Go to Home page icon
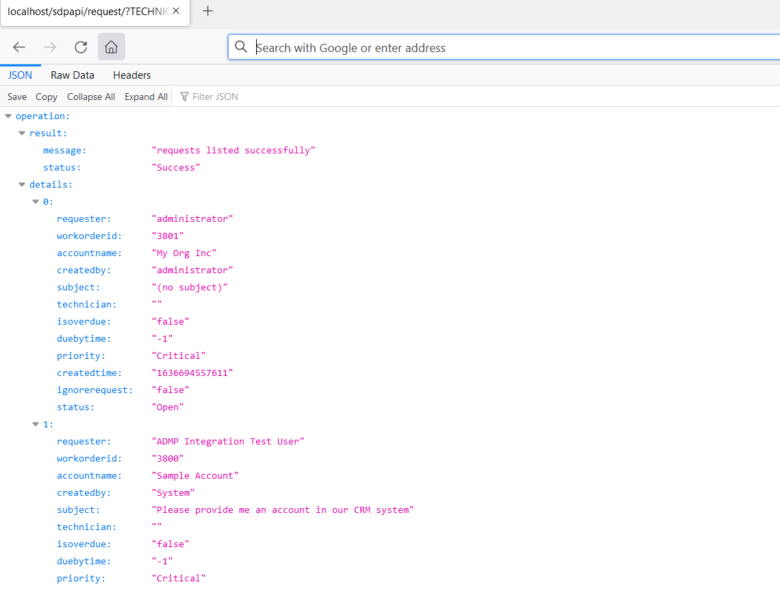Viewport: 780px width, 591px height. [x=111, y=47]
